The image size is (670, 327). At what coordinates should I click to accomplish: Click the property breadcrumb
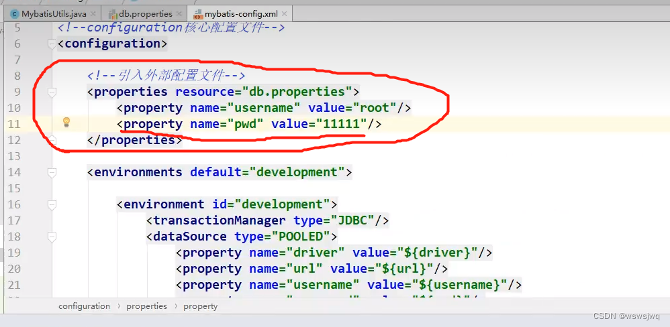201,306
